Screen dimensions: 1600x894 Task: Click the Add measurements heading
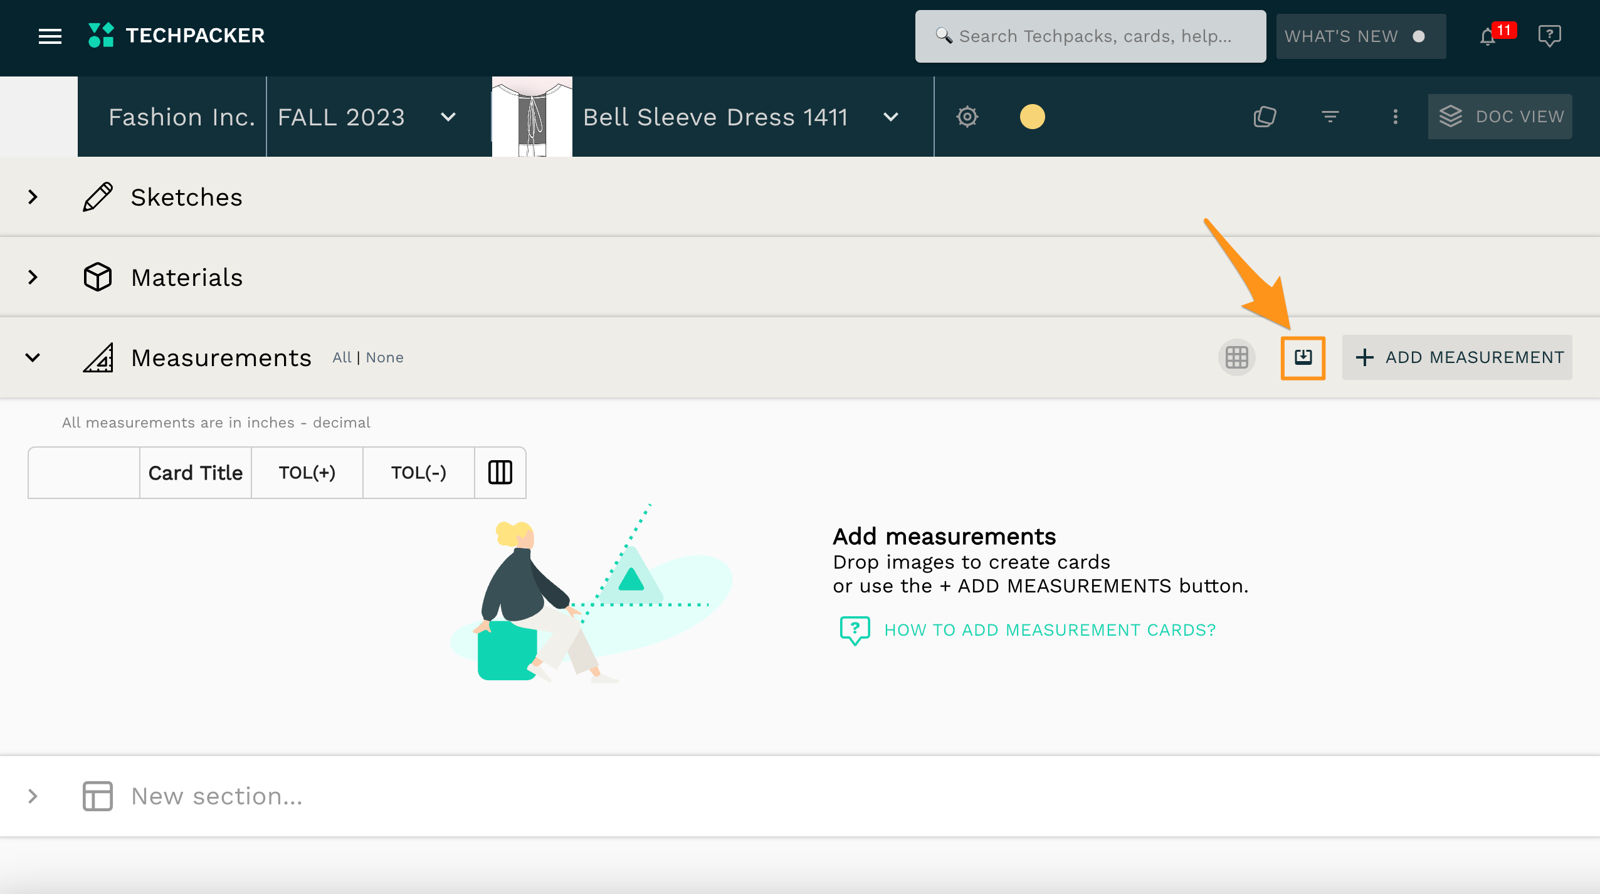(x=944, y=537)
